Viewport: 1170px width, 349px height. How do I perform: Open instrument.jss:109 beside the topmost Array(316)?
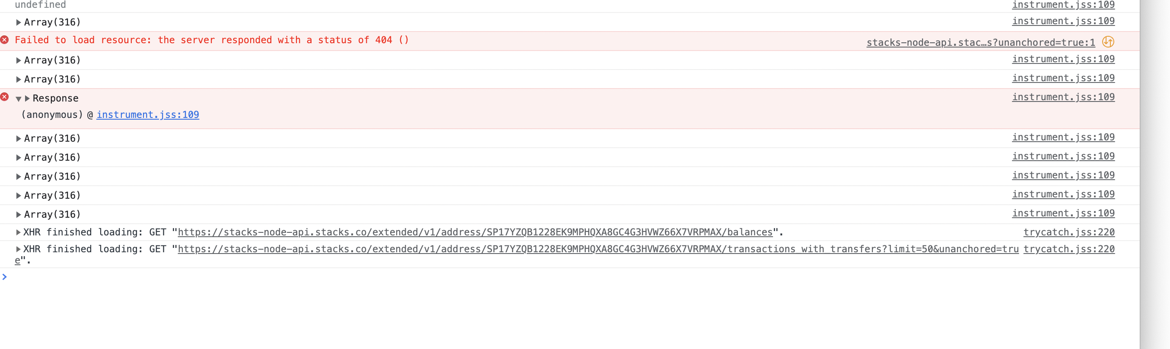[x=1063, y=21]
